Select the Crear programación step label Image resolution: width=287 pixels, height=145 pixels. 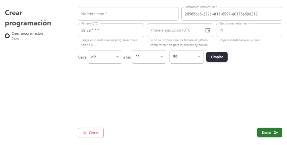tap(27, 33)
